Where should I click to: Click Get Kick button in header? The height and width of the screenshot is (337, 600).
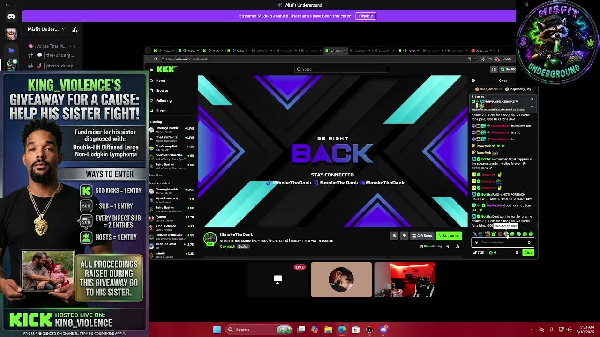point(508,69)
